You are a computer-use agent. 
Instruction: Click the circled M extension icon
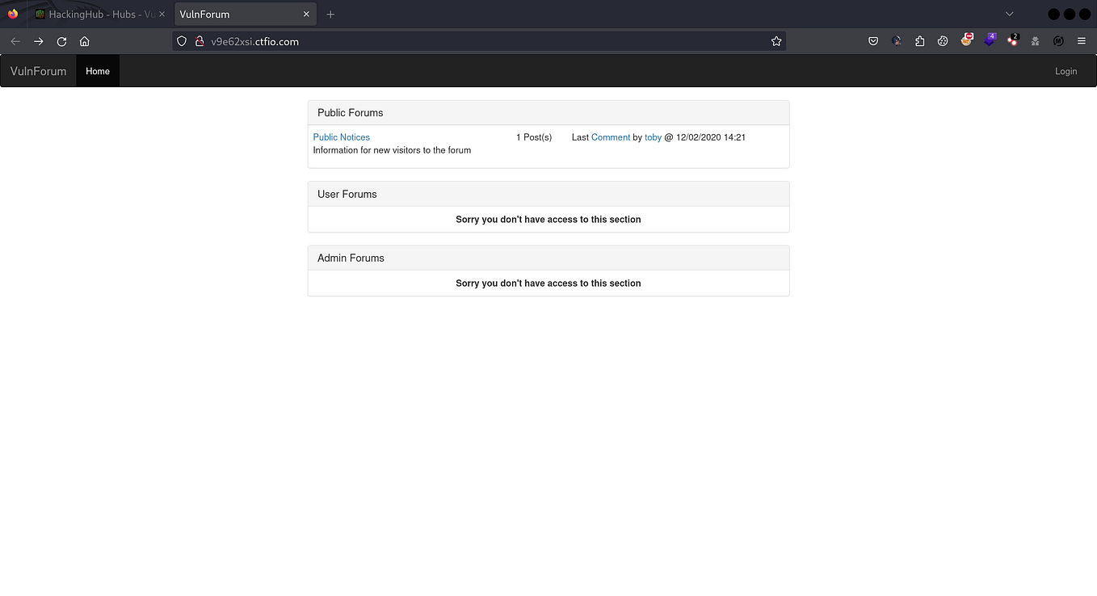1058,40
